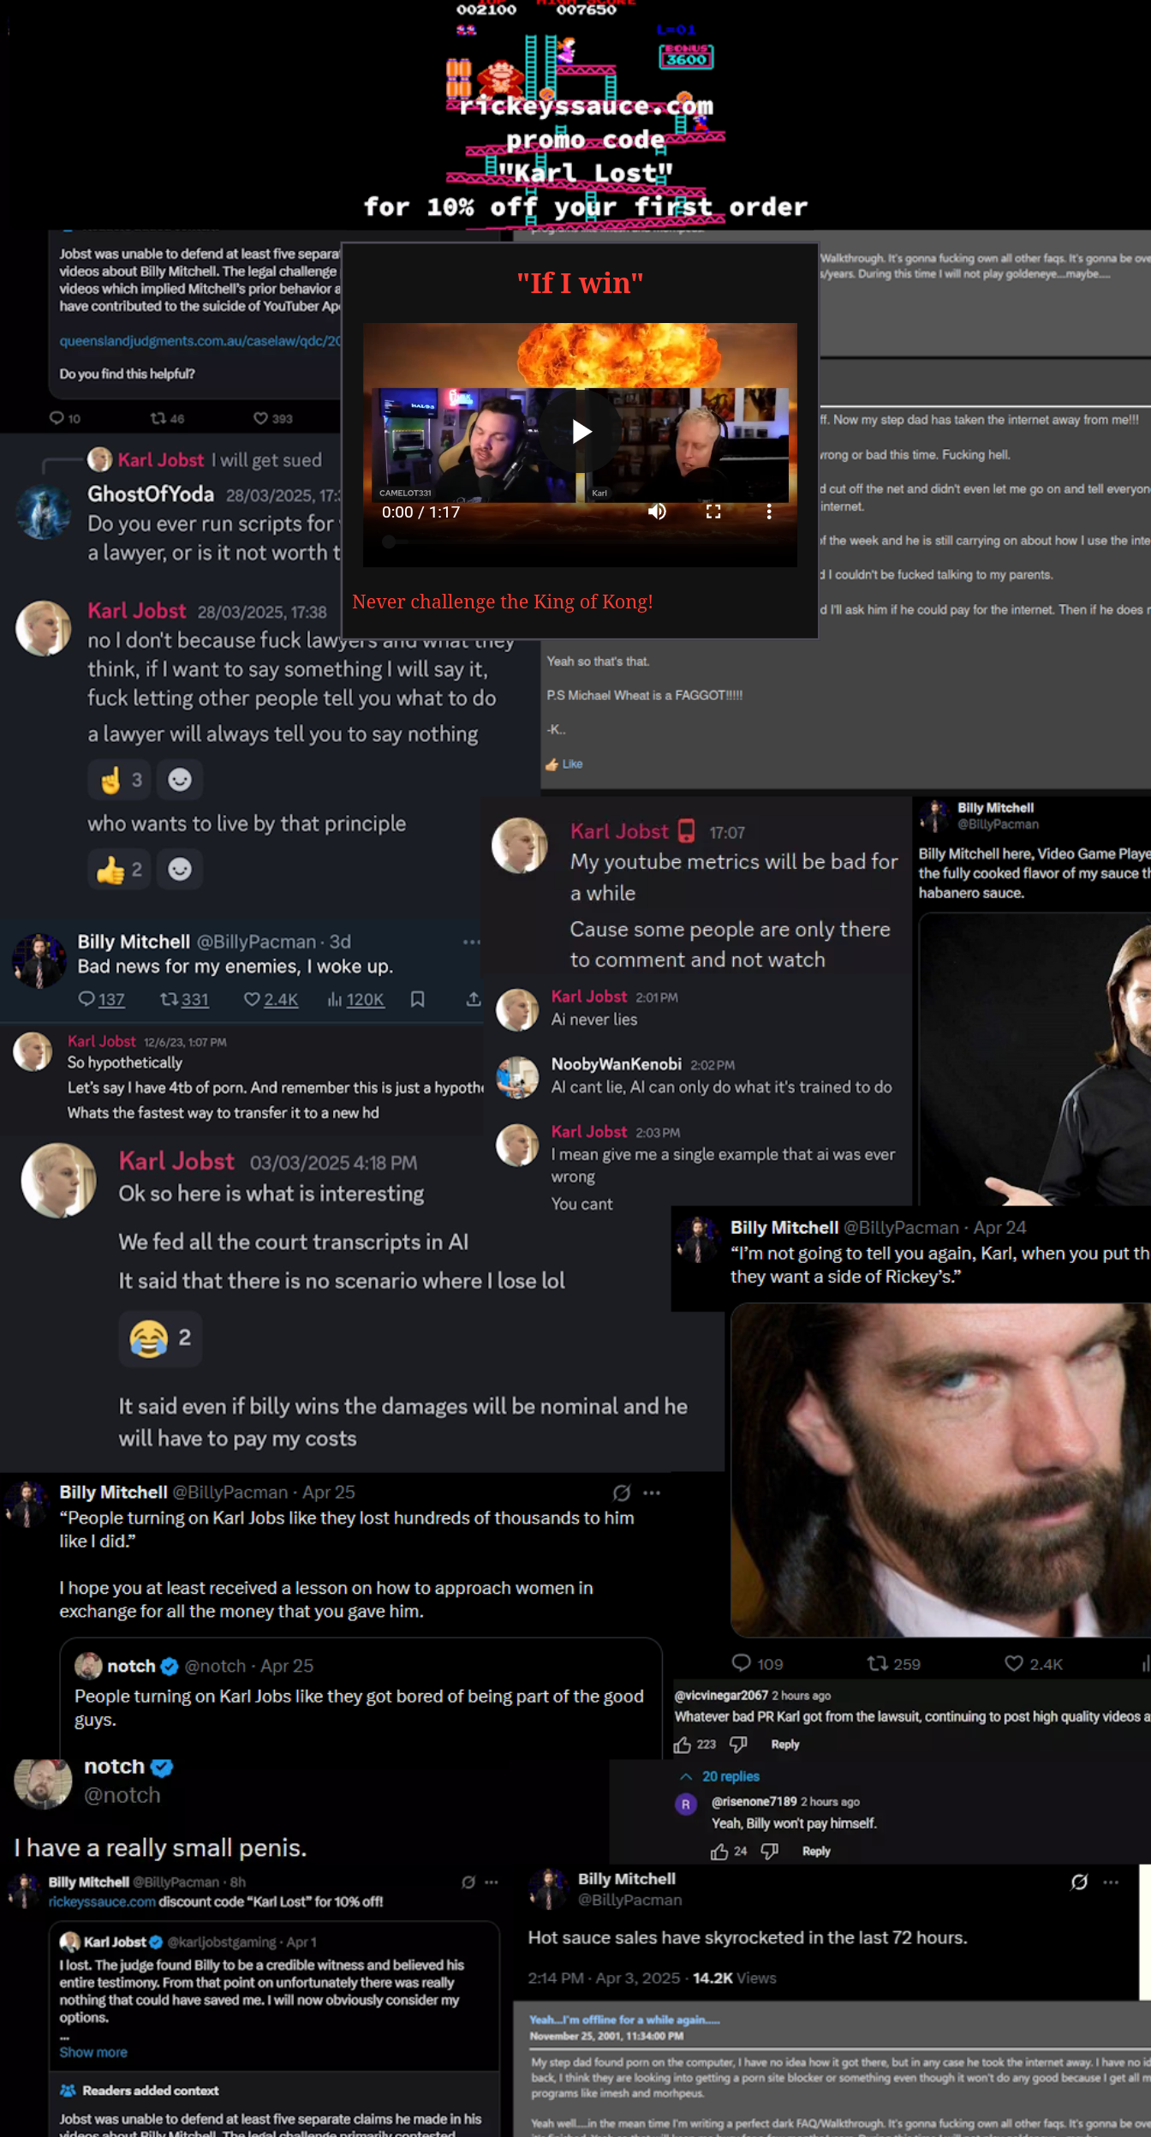This screenshot has height=2137, width=1151.
Task: Open the queenslandjudgments.com.au caselaw link
Action: [200, 341]
